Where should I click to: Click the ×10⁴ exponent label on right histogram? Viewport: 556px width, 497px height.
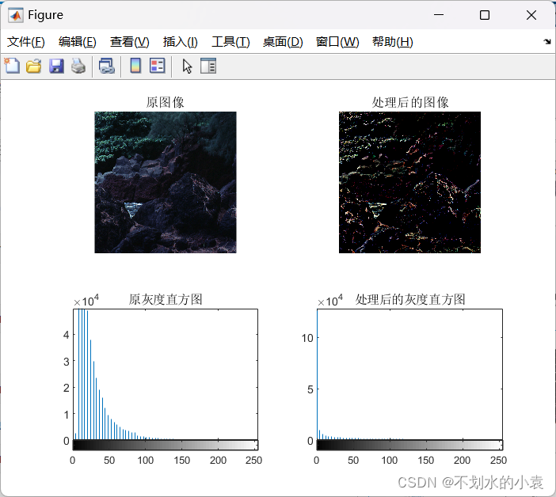[330, 301]
